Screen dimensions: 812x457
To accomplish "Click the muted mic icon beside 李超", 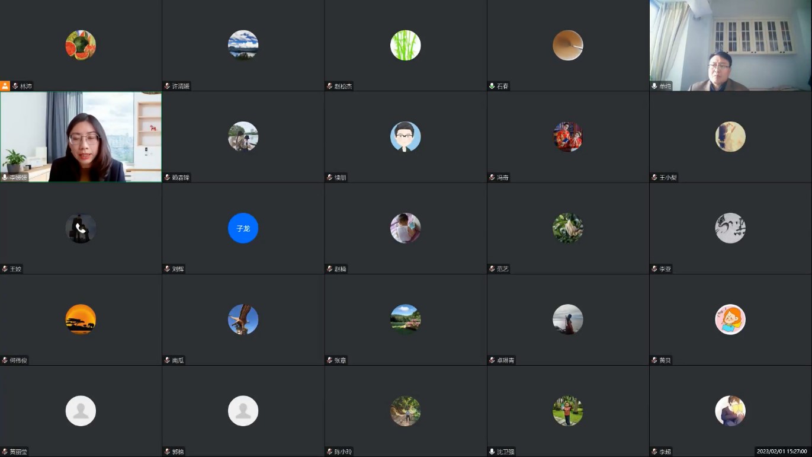I will (x=654, y=452).
